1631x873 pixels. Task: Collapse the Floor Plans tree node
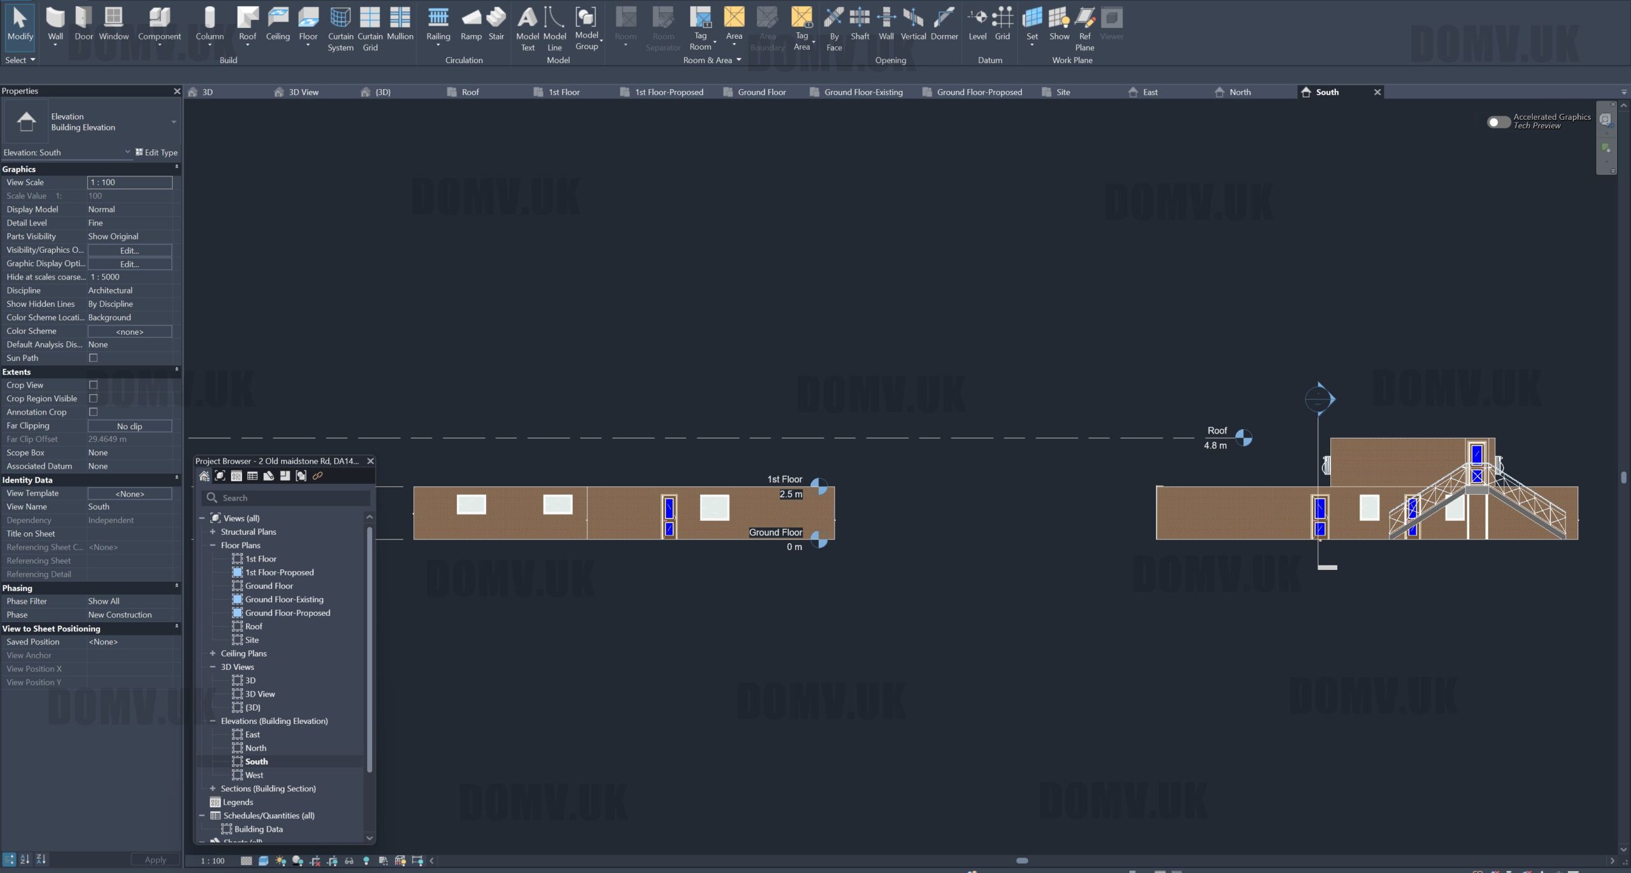point(213,545)
